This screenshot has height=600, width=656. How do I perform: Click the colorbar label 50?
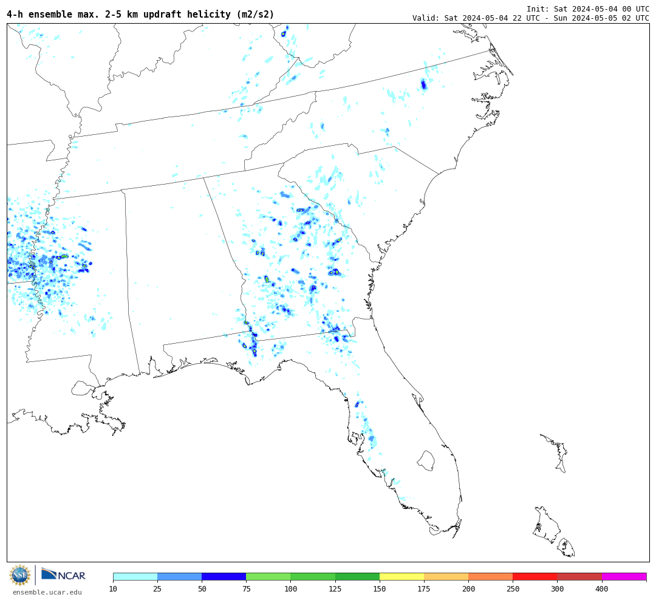pos(202,589)
